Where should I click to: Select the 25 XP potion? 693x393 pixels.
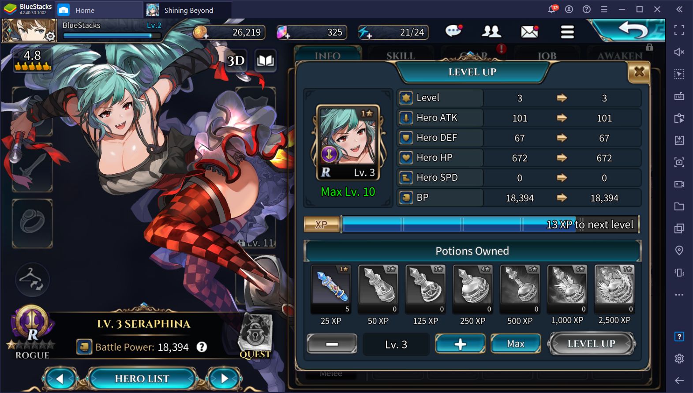click(331, 290)
